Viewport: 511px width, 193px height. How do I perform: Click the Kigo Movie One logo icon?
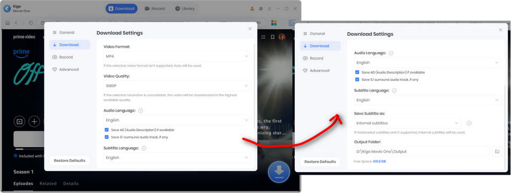tap(7, 9)
